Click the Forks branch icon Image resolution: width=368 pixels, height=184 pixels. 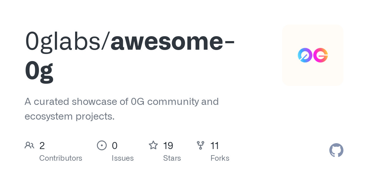(x=201, y=145)
